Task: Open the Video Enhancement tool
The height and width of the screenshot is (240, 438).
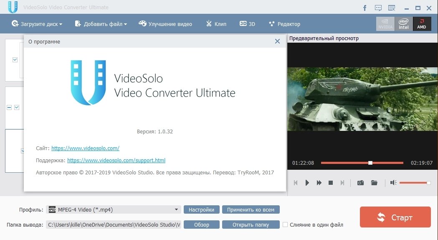Action: point(165,24)
